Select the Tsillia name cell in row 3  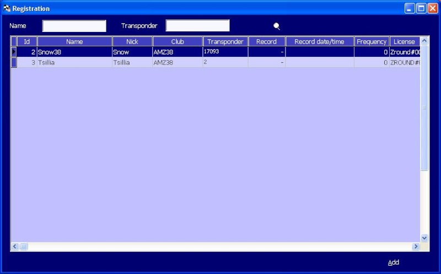tap(74, 62)
